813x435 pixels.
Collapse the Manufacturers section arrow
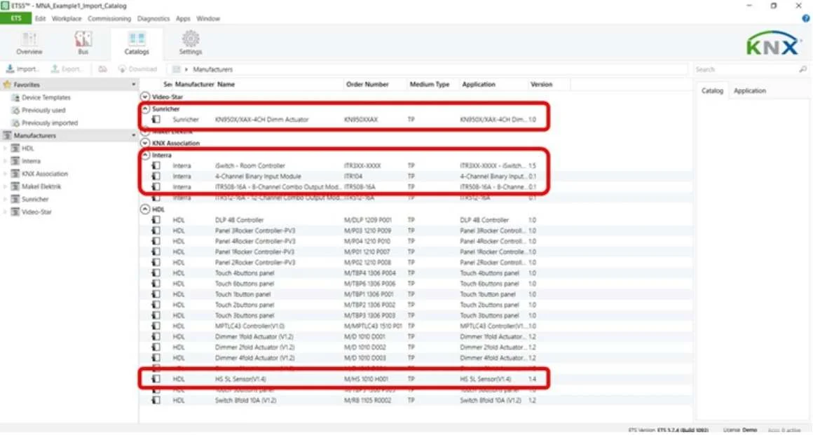tap(133, 135)
